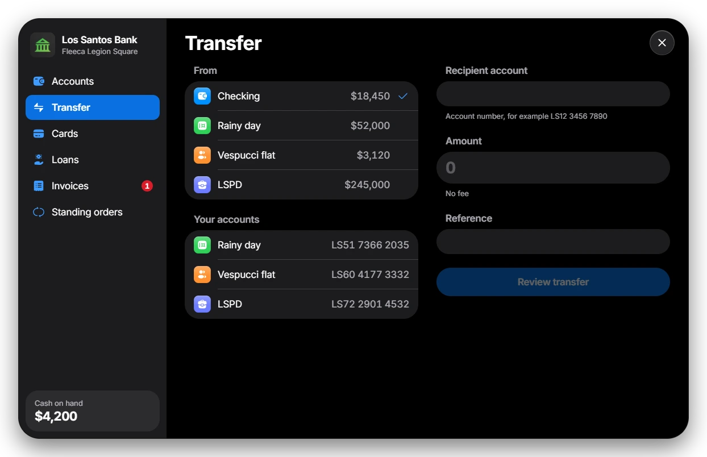Click the Loans icon in sidebar

coord(39,160)
